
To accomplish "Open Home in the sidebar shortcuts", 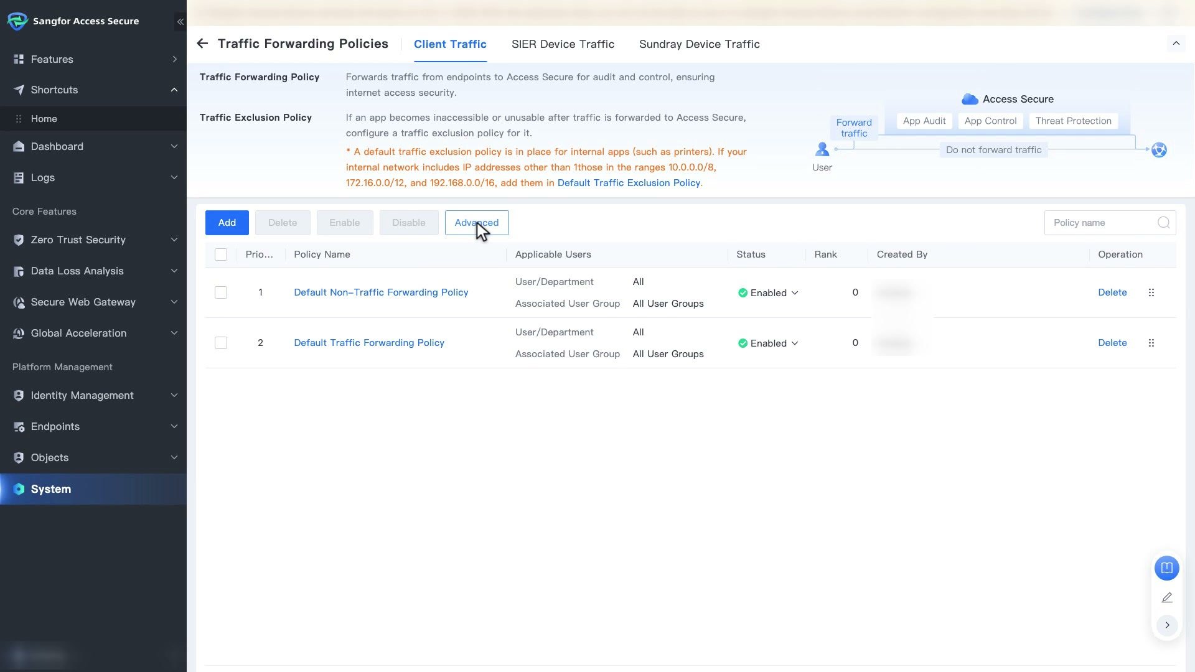I will 93,119.
